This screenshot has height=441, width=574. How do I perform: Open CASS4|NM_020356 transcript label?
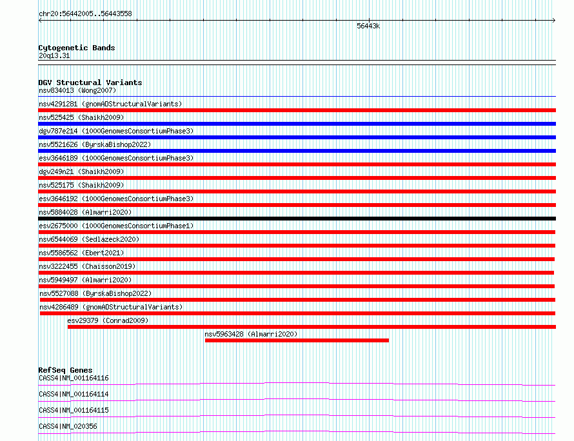pyautogui.click(x=68, y=426)
